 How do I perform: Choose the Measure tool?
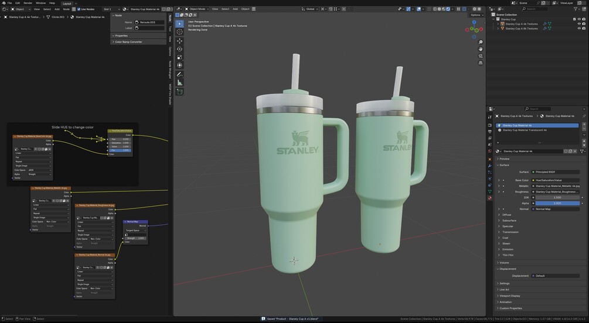180,83
